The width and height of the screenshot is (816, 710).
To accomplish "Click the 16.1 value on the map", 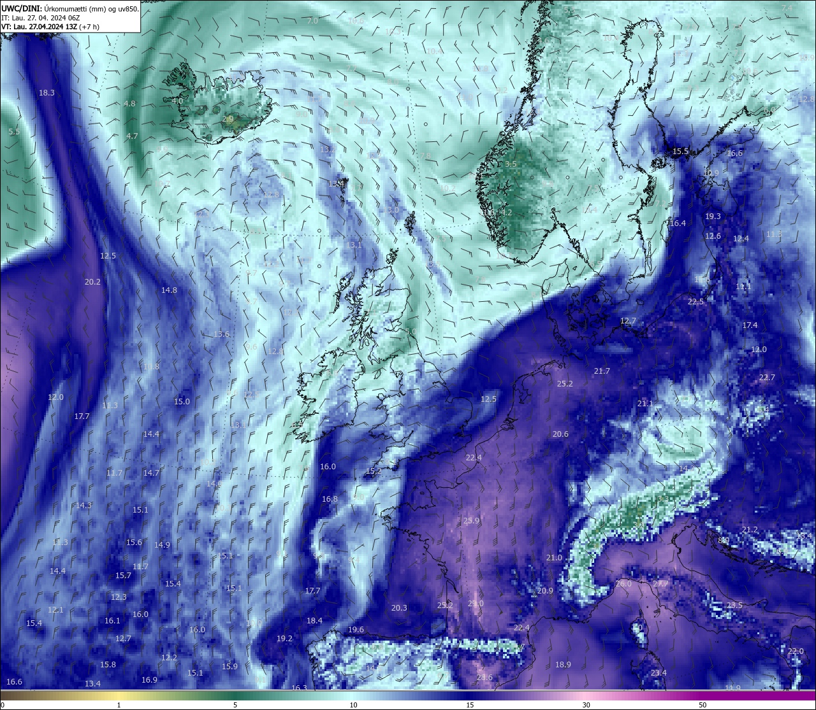I will click(112, 620).
